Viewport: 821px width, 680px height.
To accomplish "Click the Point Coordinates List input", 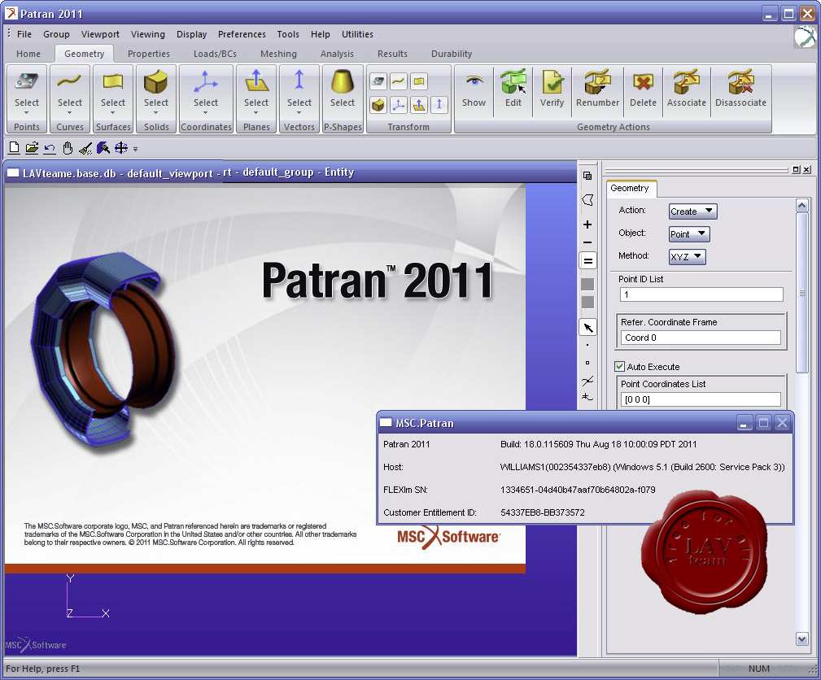I will pos(700,399).
